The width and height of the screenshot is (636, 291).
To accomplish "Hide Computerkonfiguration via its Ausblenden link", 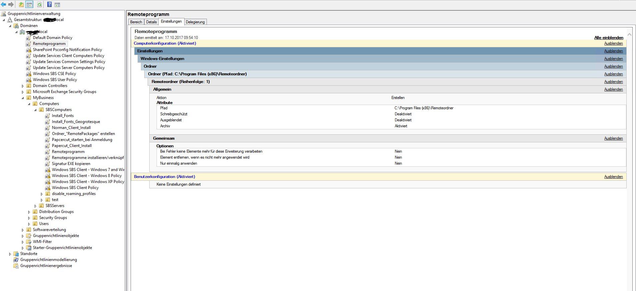I will [613, 43].
